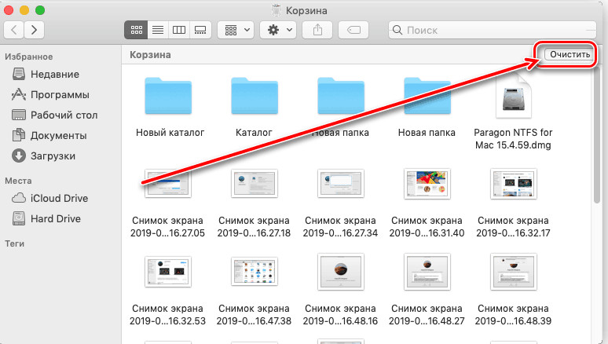Click the Избранное sidebar section header
The width and height of the screenshot is (608, 344).
(29, 57)
